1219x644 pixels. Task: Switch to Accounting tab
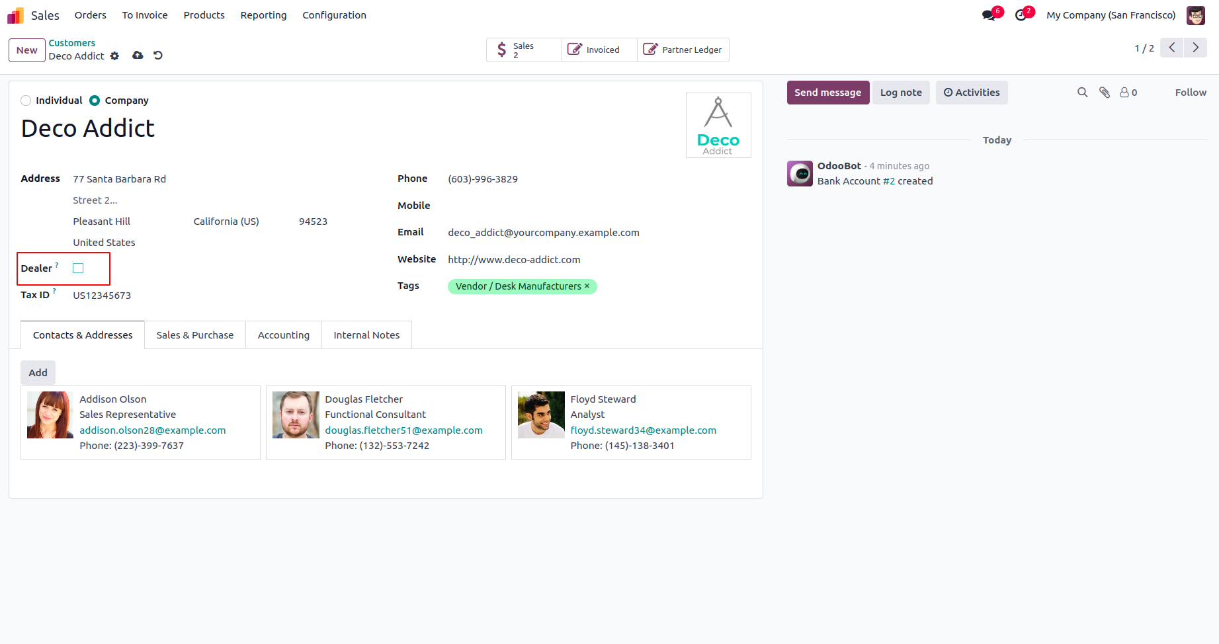pyautogui.click(x=284, y=335)
